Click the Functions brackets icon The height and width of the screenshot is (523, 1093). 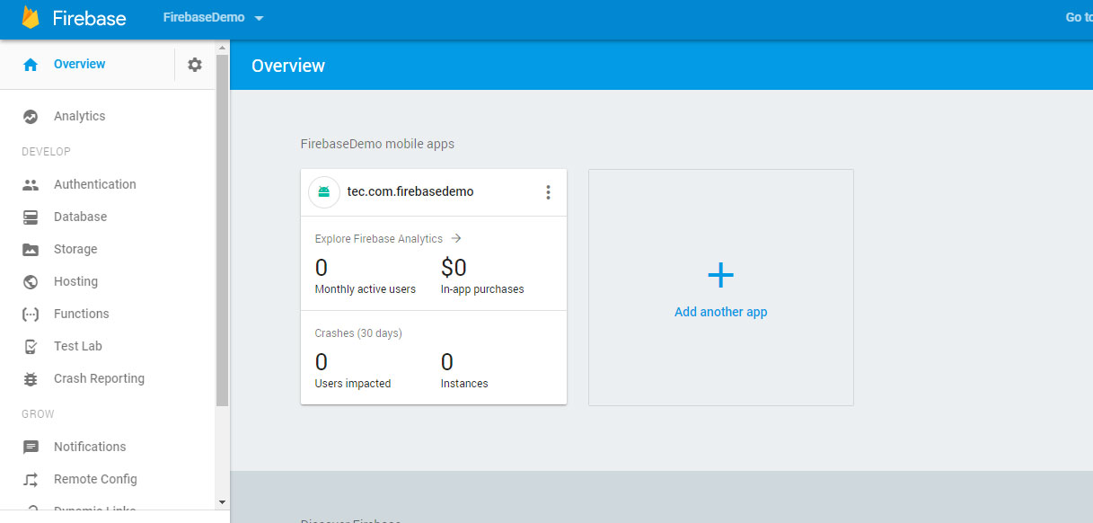click(31, 315)
